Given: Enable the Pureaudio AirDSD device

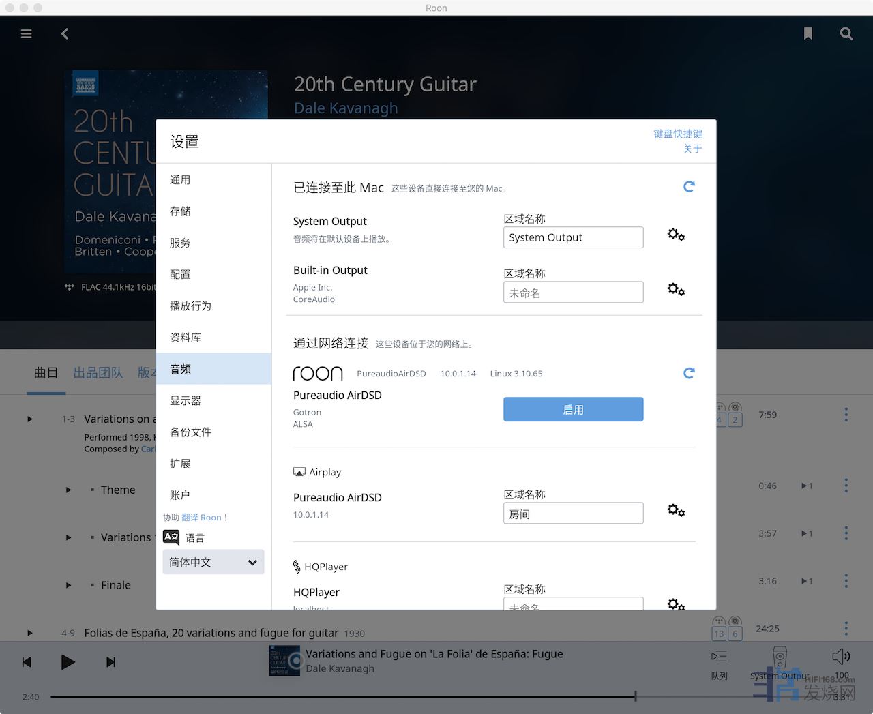Looking at the screenshot, I should [x=573, y=409].
